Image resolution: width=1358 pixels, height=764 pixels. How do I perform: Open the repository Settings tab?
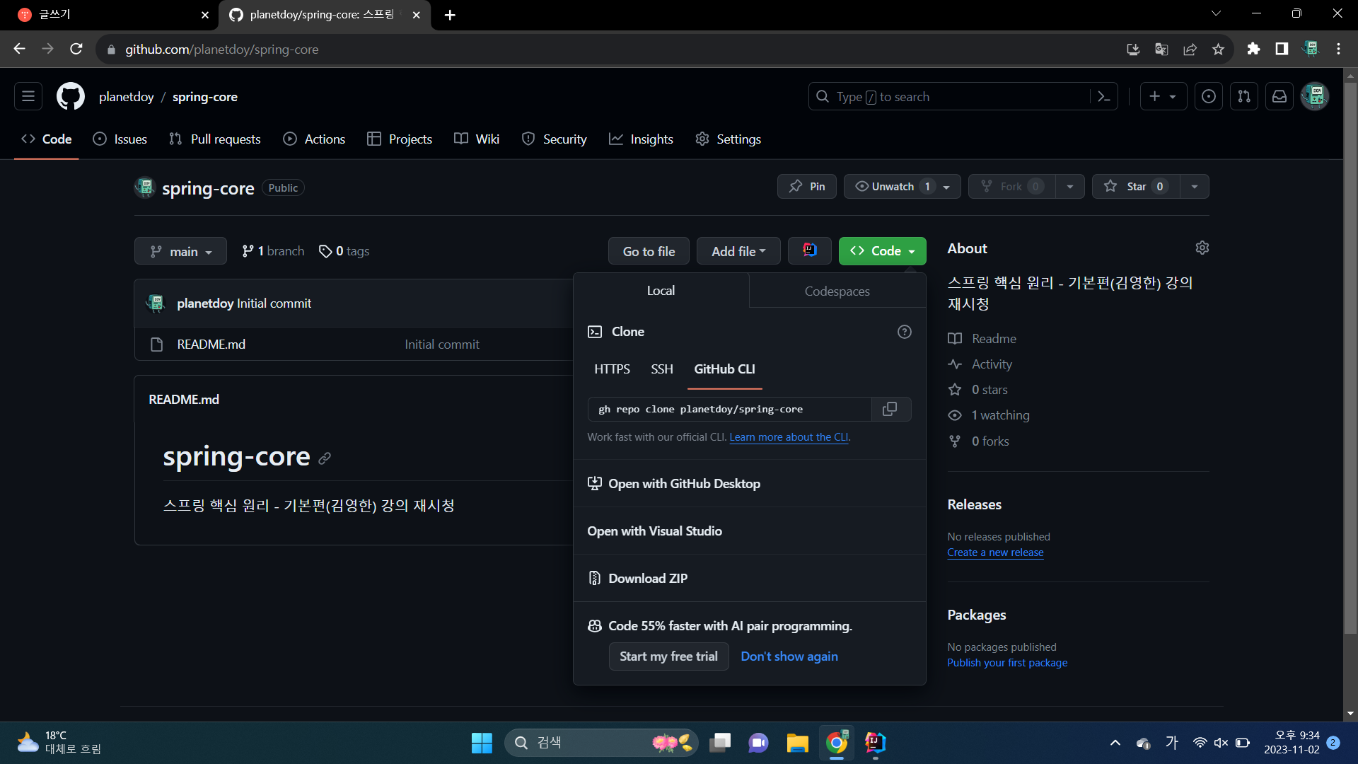729,139
